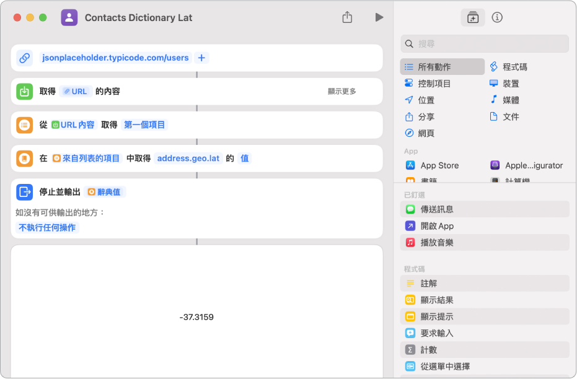Click the URL action link icon

pyautogui.click(x=25, y=58)
